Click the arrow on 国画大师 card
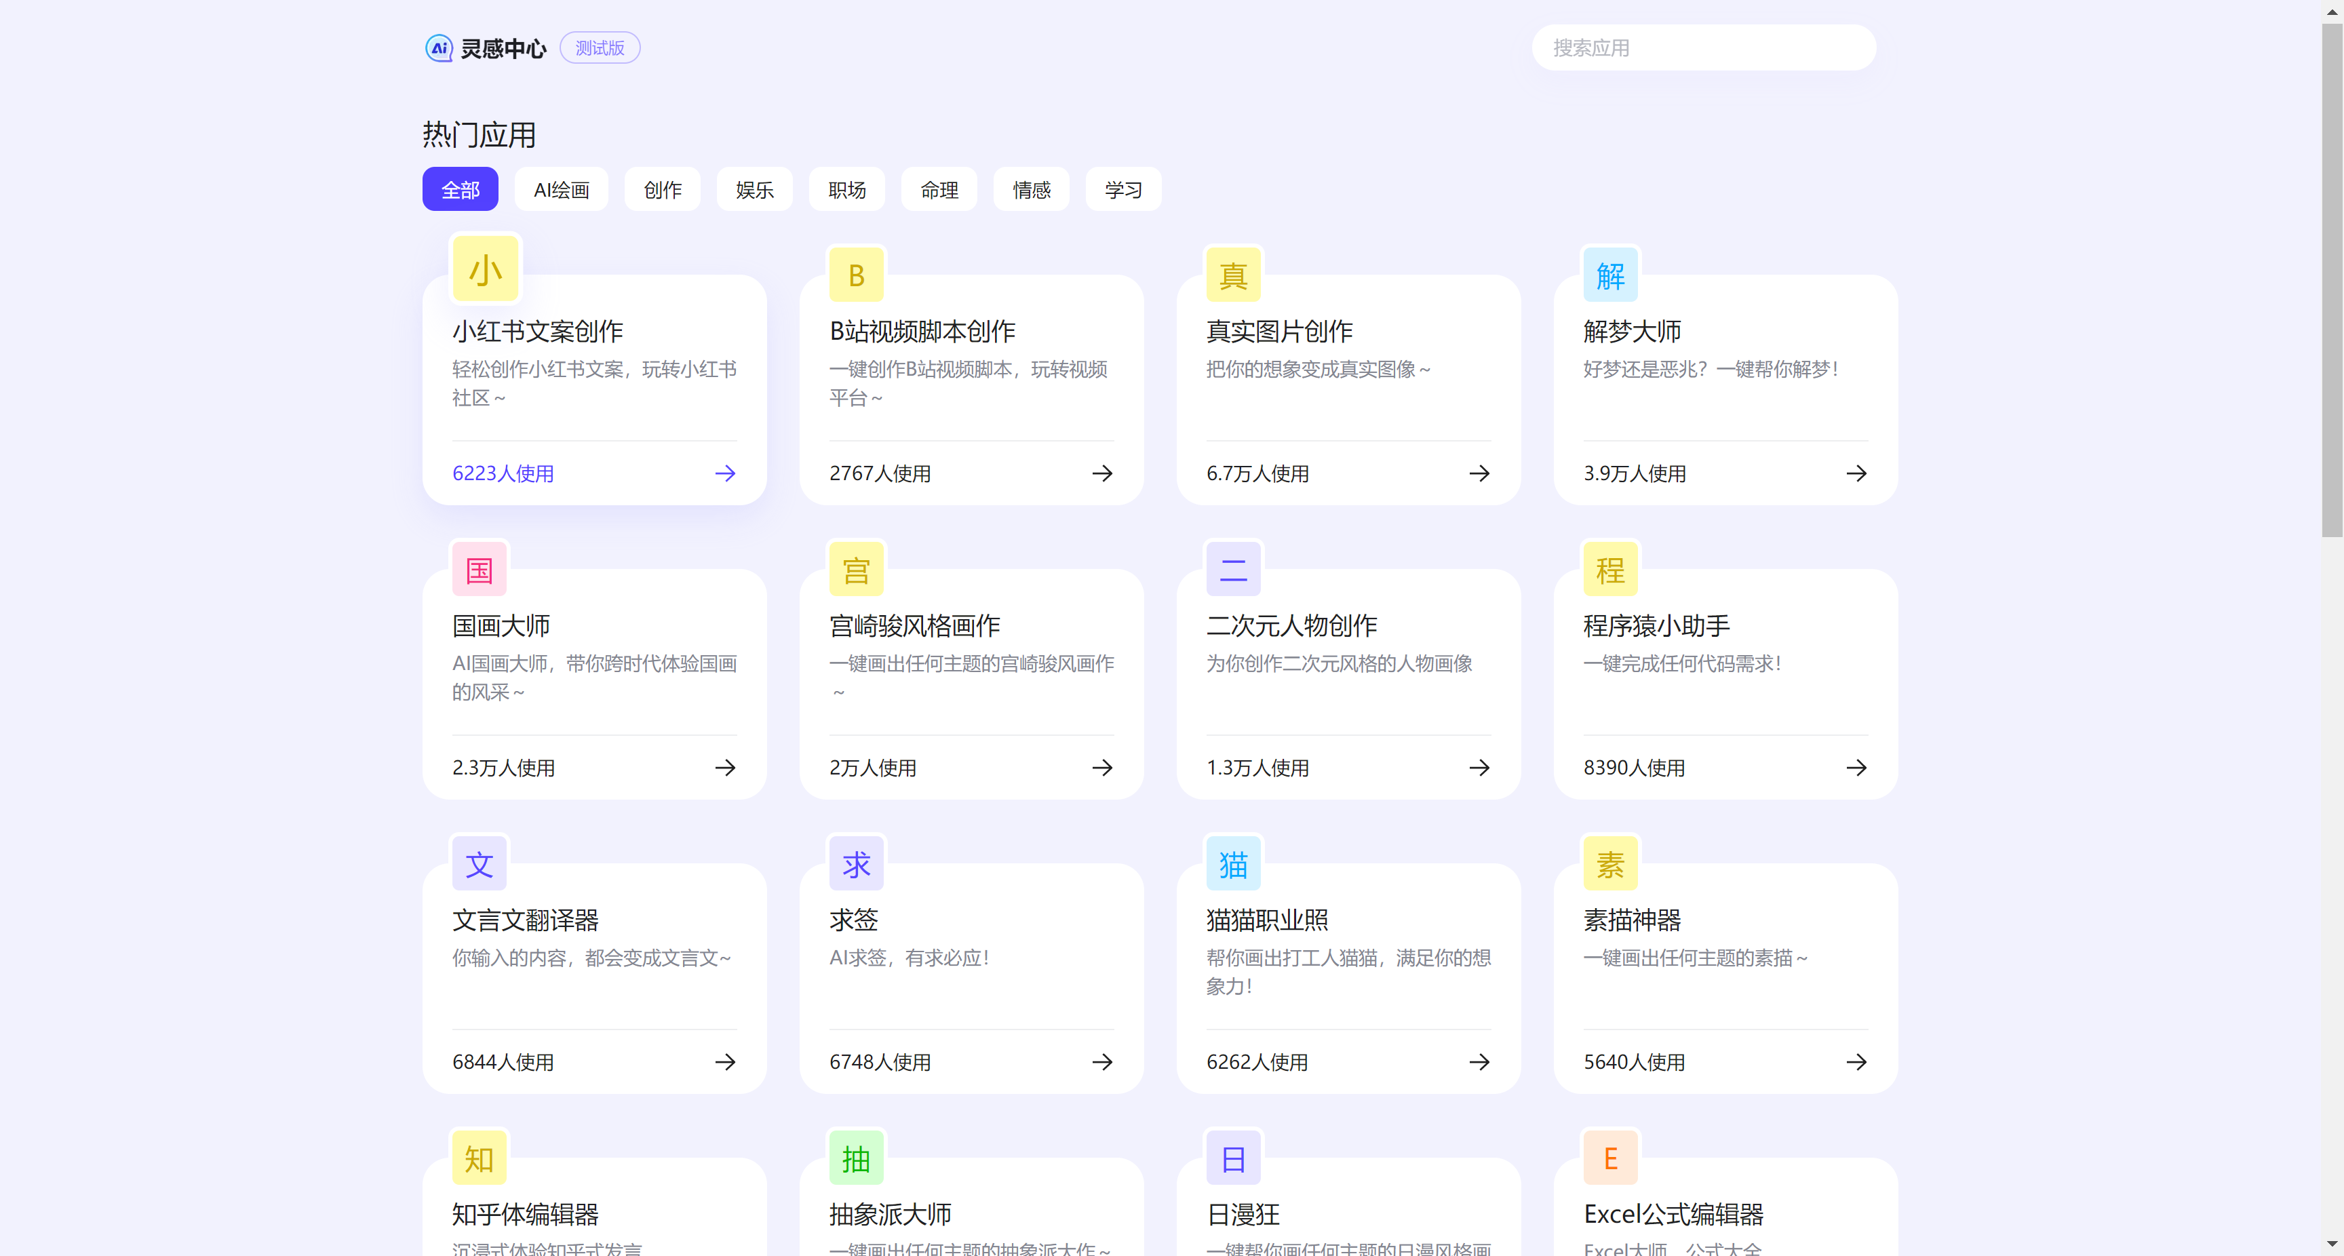This screenshot has height=1256, width=2344. 725,767
